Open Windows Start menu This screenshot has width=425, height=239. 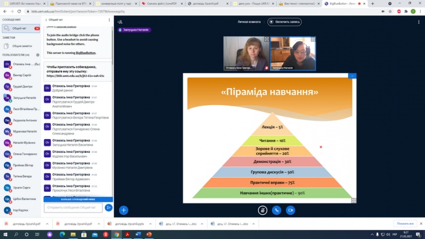point(5,234)
